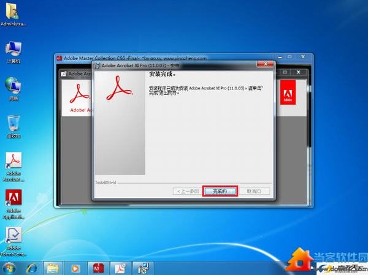Click the InstallShield label text
368x275 pixels.
pos(105,183)
